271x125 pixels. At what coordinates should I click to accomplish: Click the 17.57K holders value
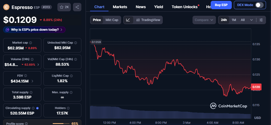(62, 113)
